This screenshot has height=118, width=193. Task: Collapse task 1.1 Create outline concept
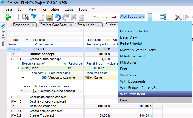tap(13, 59)
